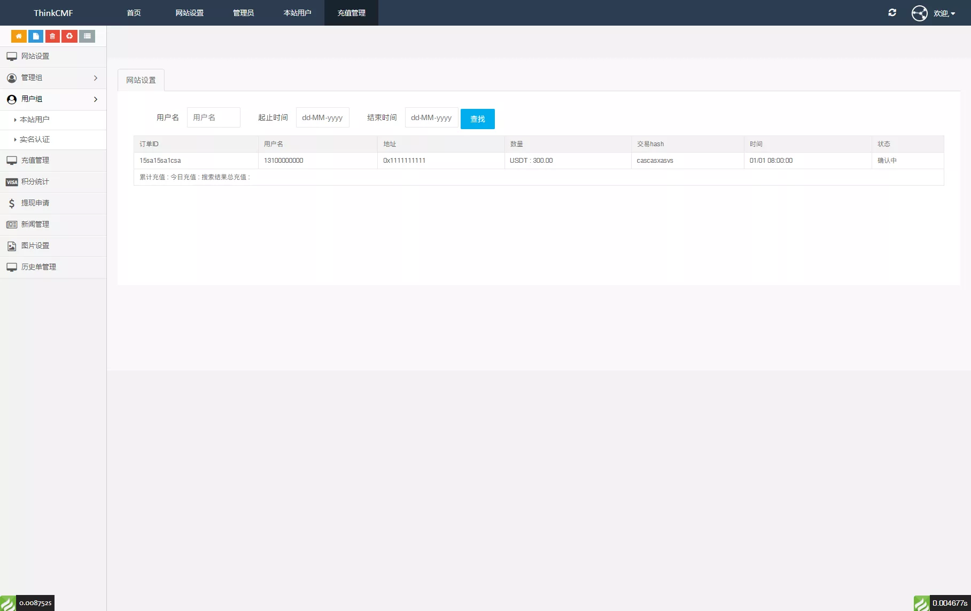Viewport: 971px width, 611px height.
Task: Click the VISA icon for 积分统计
Action: click(x=12, y=182)
